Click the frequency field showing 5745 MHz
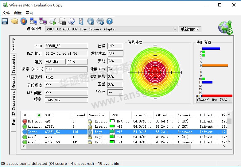 [66, 100]
